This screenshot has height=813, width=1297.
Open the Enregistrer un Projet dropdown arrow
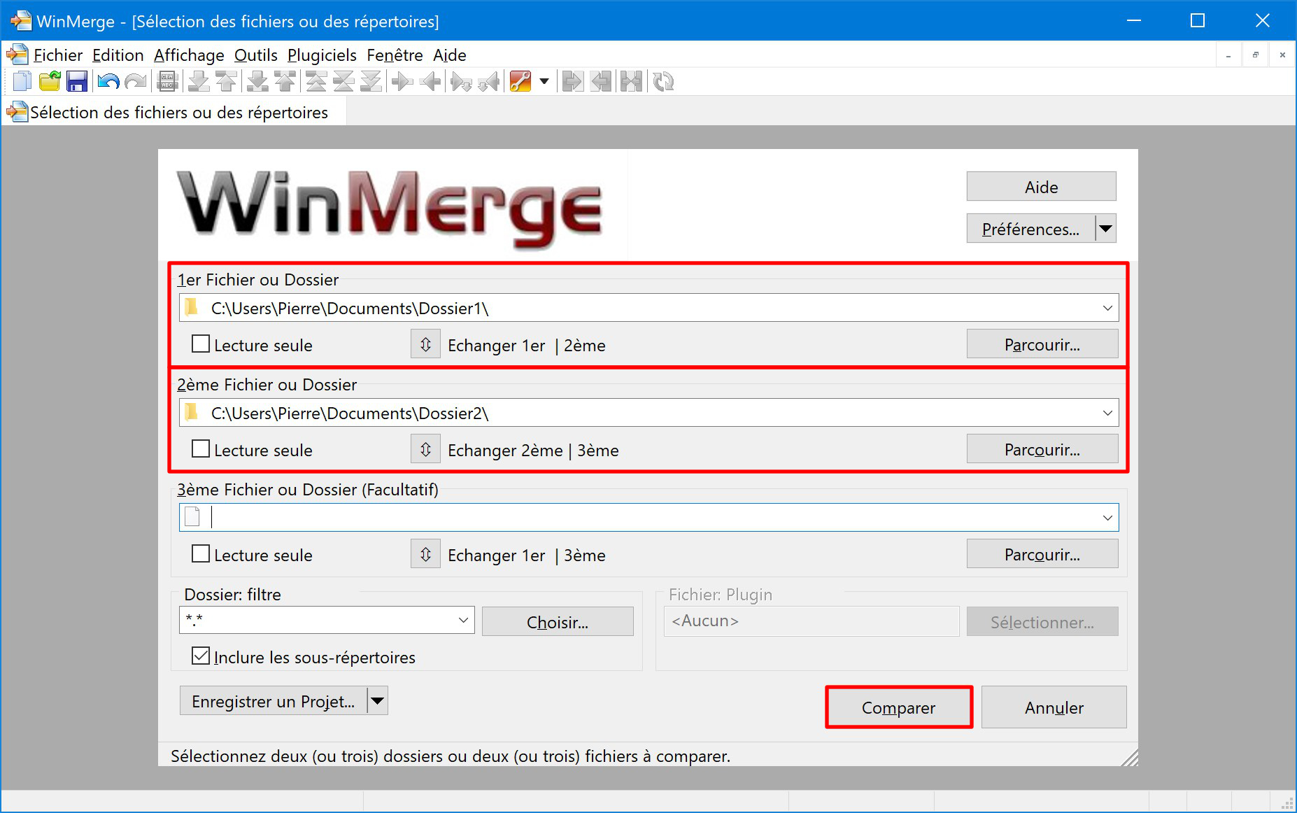377,701
